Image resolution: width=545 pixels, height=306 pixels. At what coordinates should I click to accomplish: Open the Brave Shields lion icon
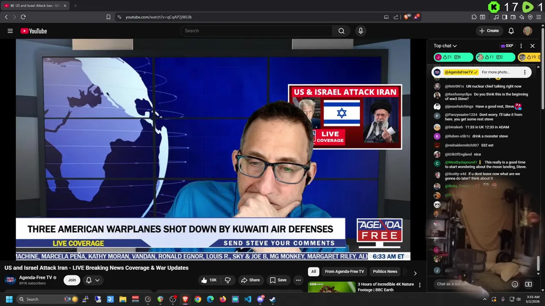(407, 17)
